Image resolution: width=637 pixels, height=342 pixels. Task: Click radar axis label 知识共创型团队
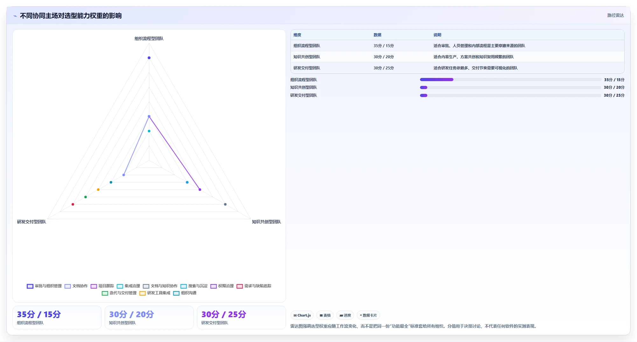pyautogui.click(x=266, y=222)
